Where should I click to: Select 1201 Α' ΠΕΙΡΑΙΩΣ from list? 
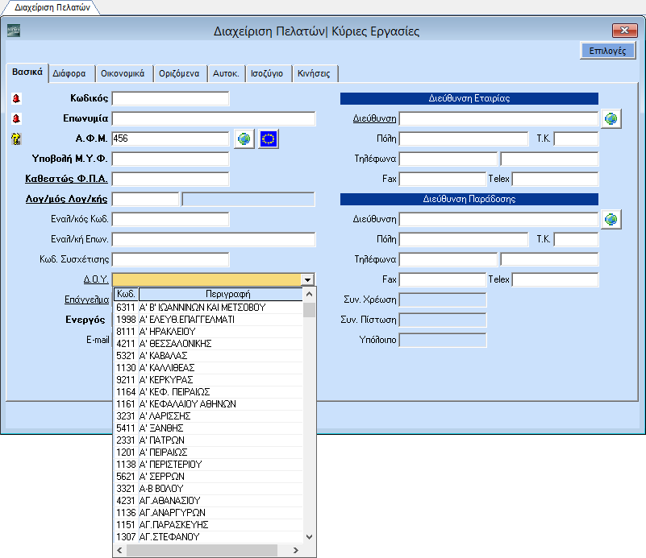(208, 453)
